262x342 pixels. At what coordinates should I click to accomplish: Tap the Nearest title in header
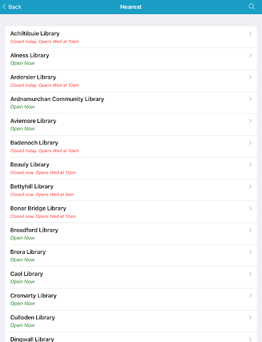(x=131, y=7)
